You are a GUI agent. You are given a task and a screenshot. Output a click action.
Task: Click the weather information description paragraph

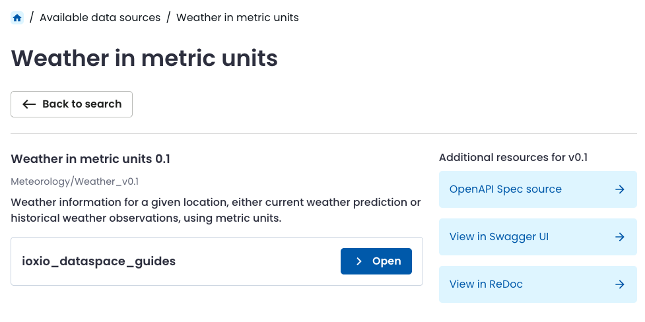click(x=215, y=210)
